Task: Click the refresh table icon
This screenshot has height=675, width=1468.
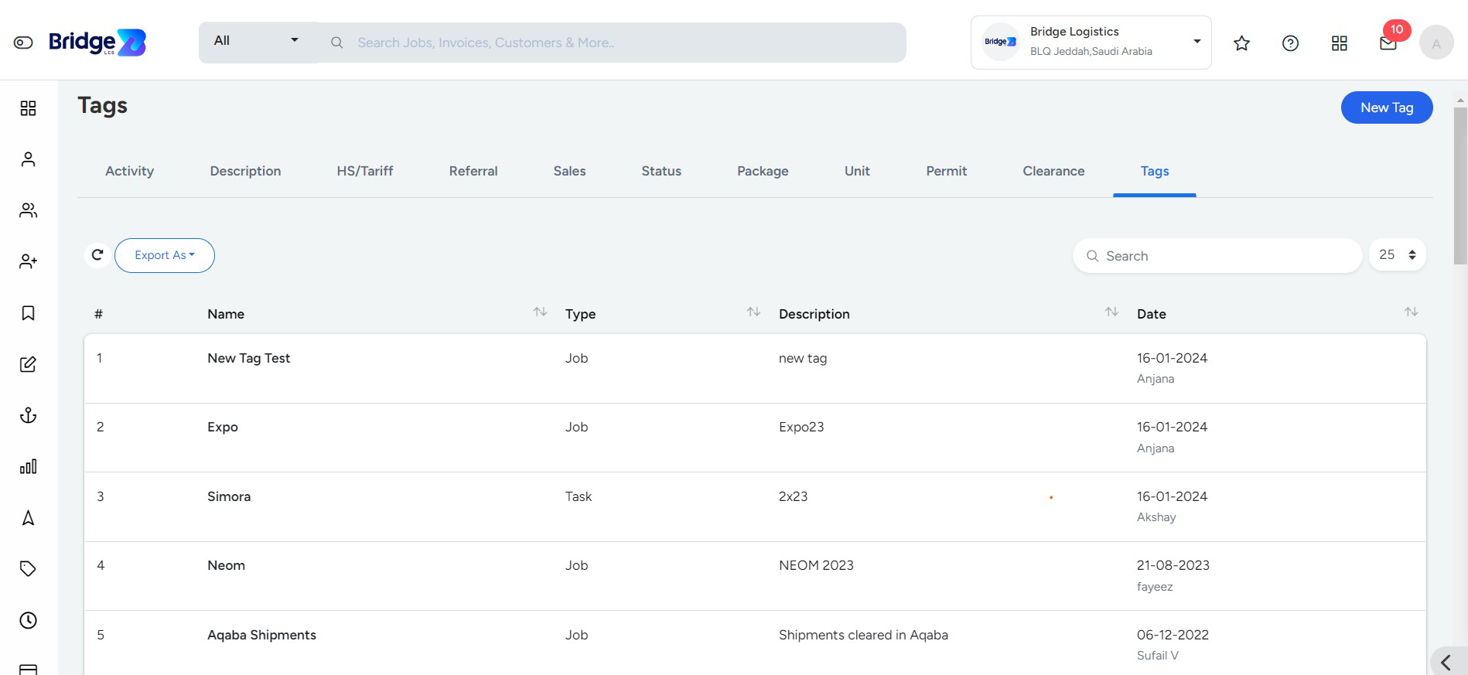Action: [x=97, y=255]
